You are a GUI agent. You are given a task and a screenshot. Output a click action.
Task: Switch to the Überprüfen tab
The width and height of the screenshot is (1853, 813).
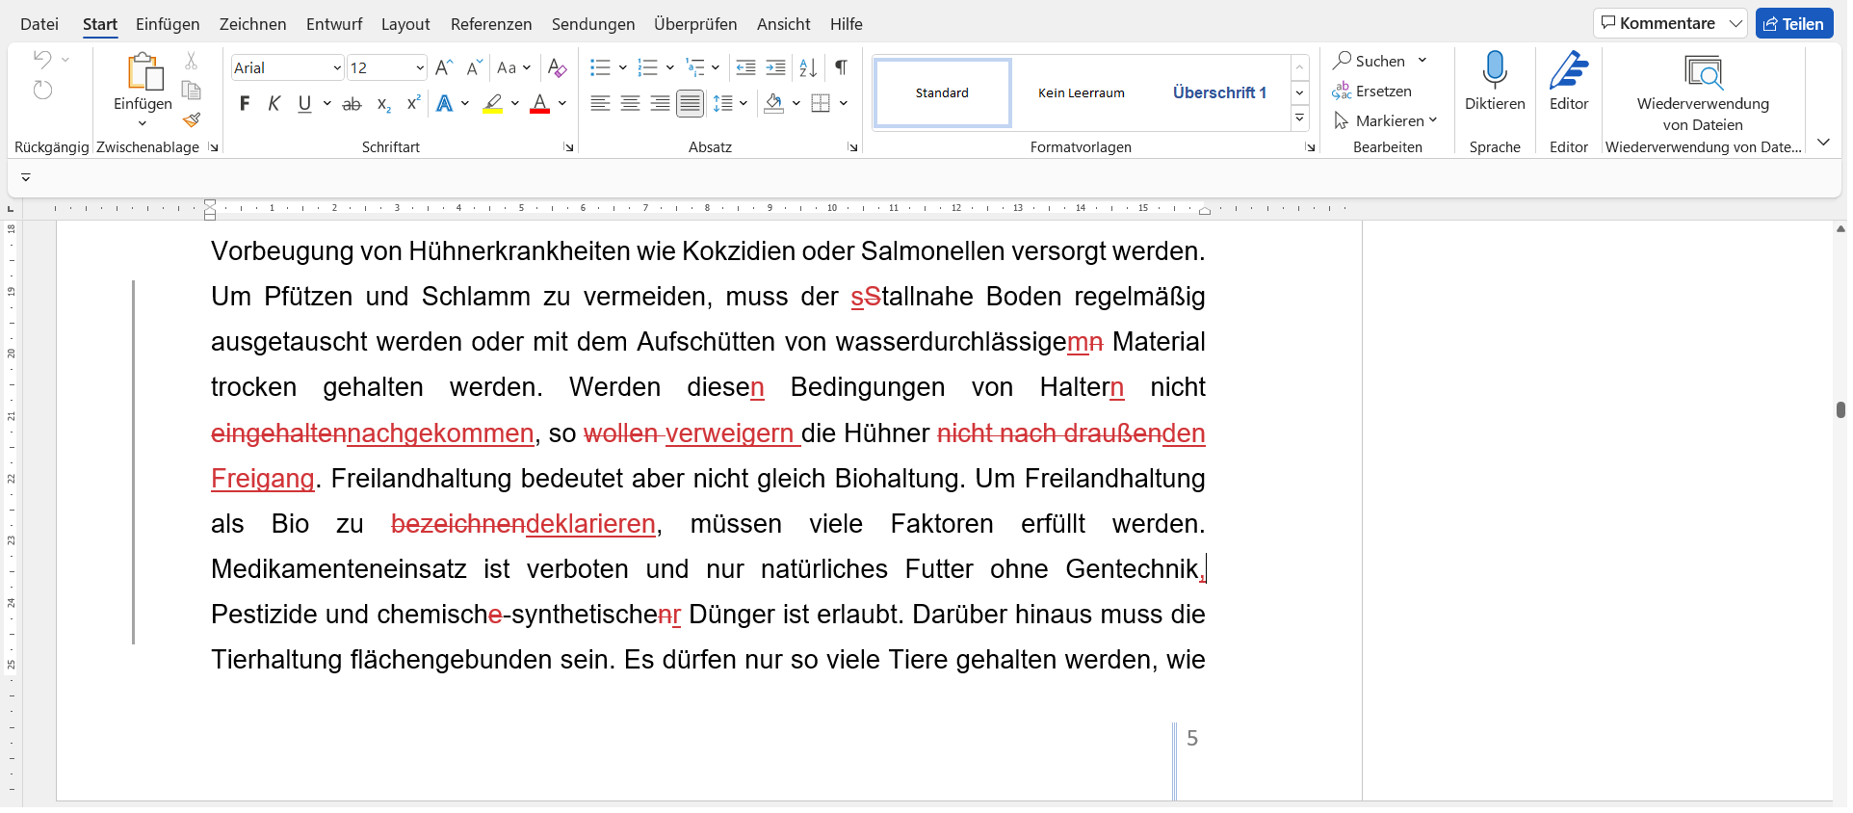pos(694,24)
